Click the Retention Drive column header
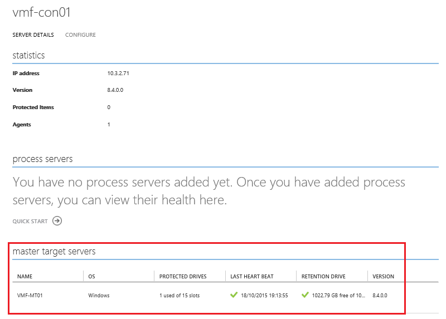Image resolution: width=446 pixels, height=319 pixels. pos(323,277)
